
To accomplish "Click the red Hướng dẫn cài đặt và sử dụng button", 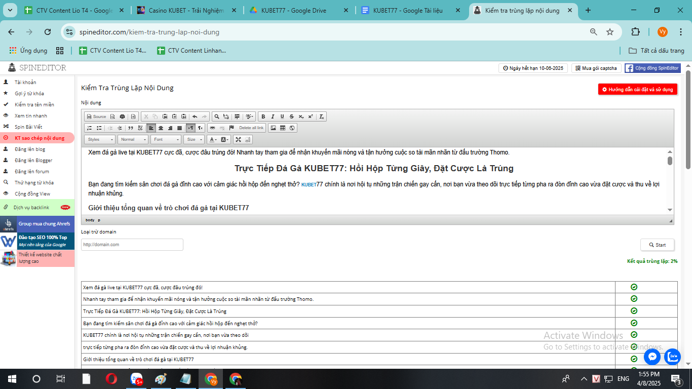I will pos(637,89).
